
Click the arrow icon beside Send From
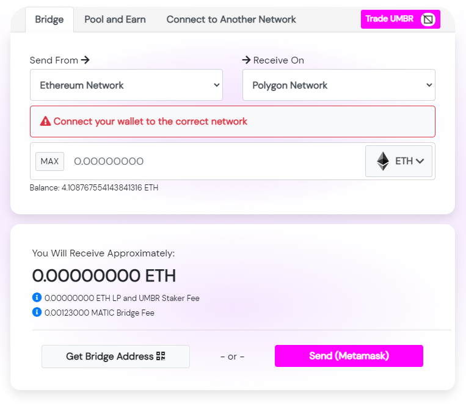[86, 60]
